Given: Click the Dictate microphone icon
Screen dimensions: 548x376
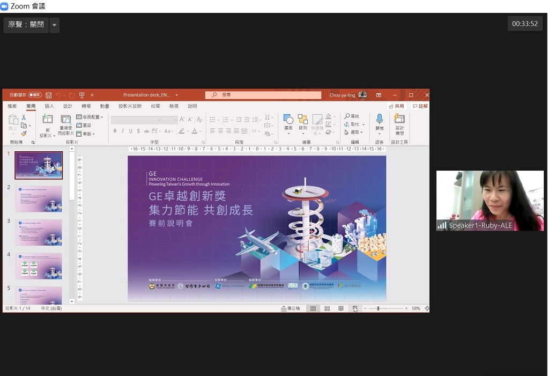Looking at the screenshot, I should coord(380,119).
